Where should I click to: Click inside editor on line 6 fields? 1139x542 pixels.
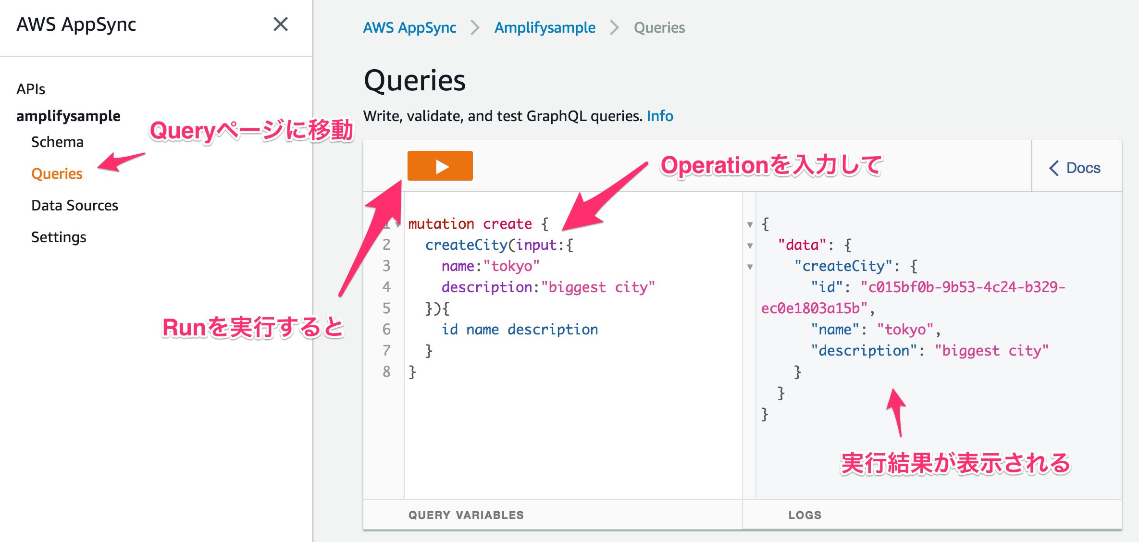pyautogui.click(x=520, y=330)
